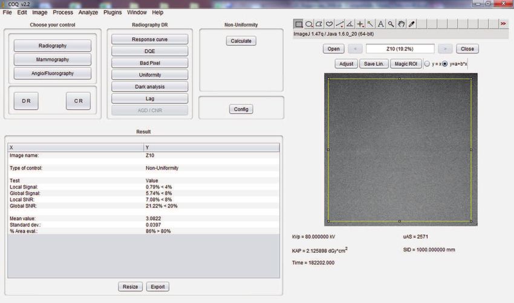This screenshot has width=514, height=303.
Task: Click the Uniformity button
Action: 150,75
